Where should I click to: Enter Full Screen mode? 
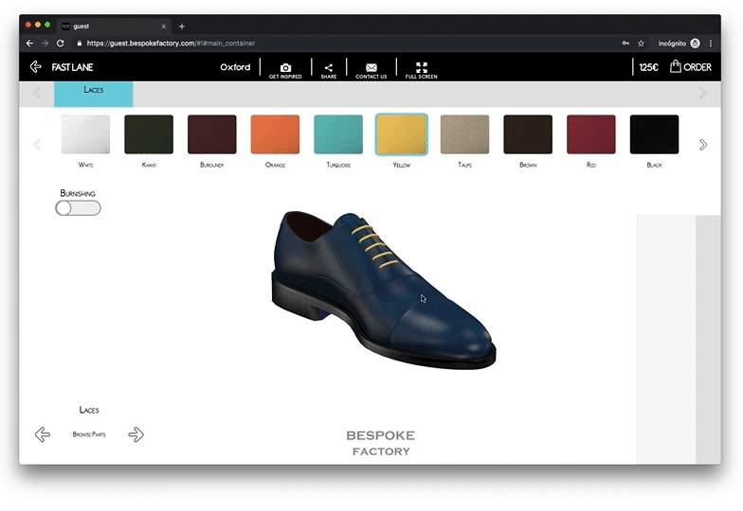tap(422, 68)
